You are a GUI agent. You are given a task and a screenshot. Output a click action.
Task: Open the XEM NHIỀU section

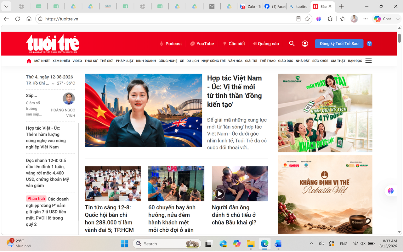tap(61, 61)
